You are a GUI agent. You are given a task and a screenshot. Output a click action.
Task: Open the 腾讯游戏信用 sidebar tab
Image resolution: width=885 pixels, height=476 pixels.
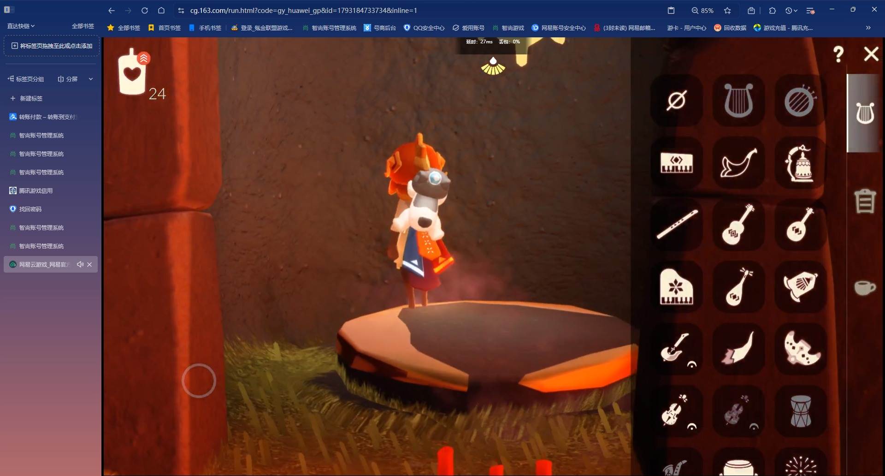pos(51,190)
